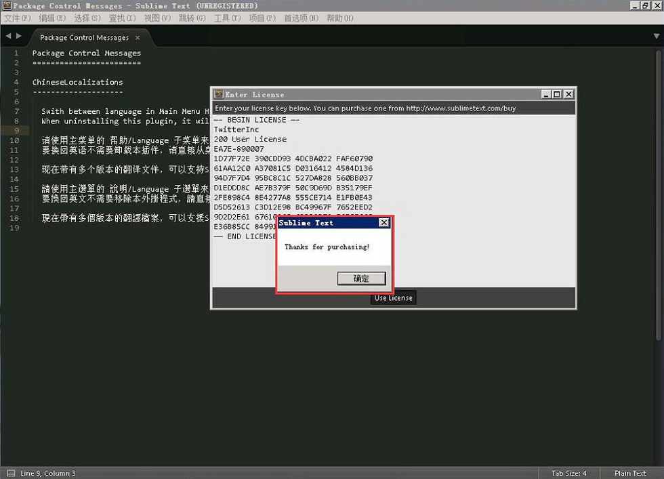Click the key row starting 1D77F72E
664x479 pixels.
[x=293, y=159]
